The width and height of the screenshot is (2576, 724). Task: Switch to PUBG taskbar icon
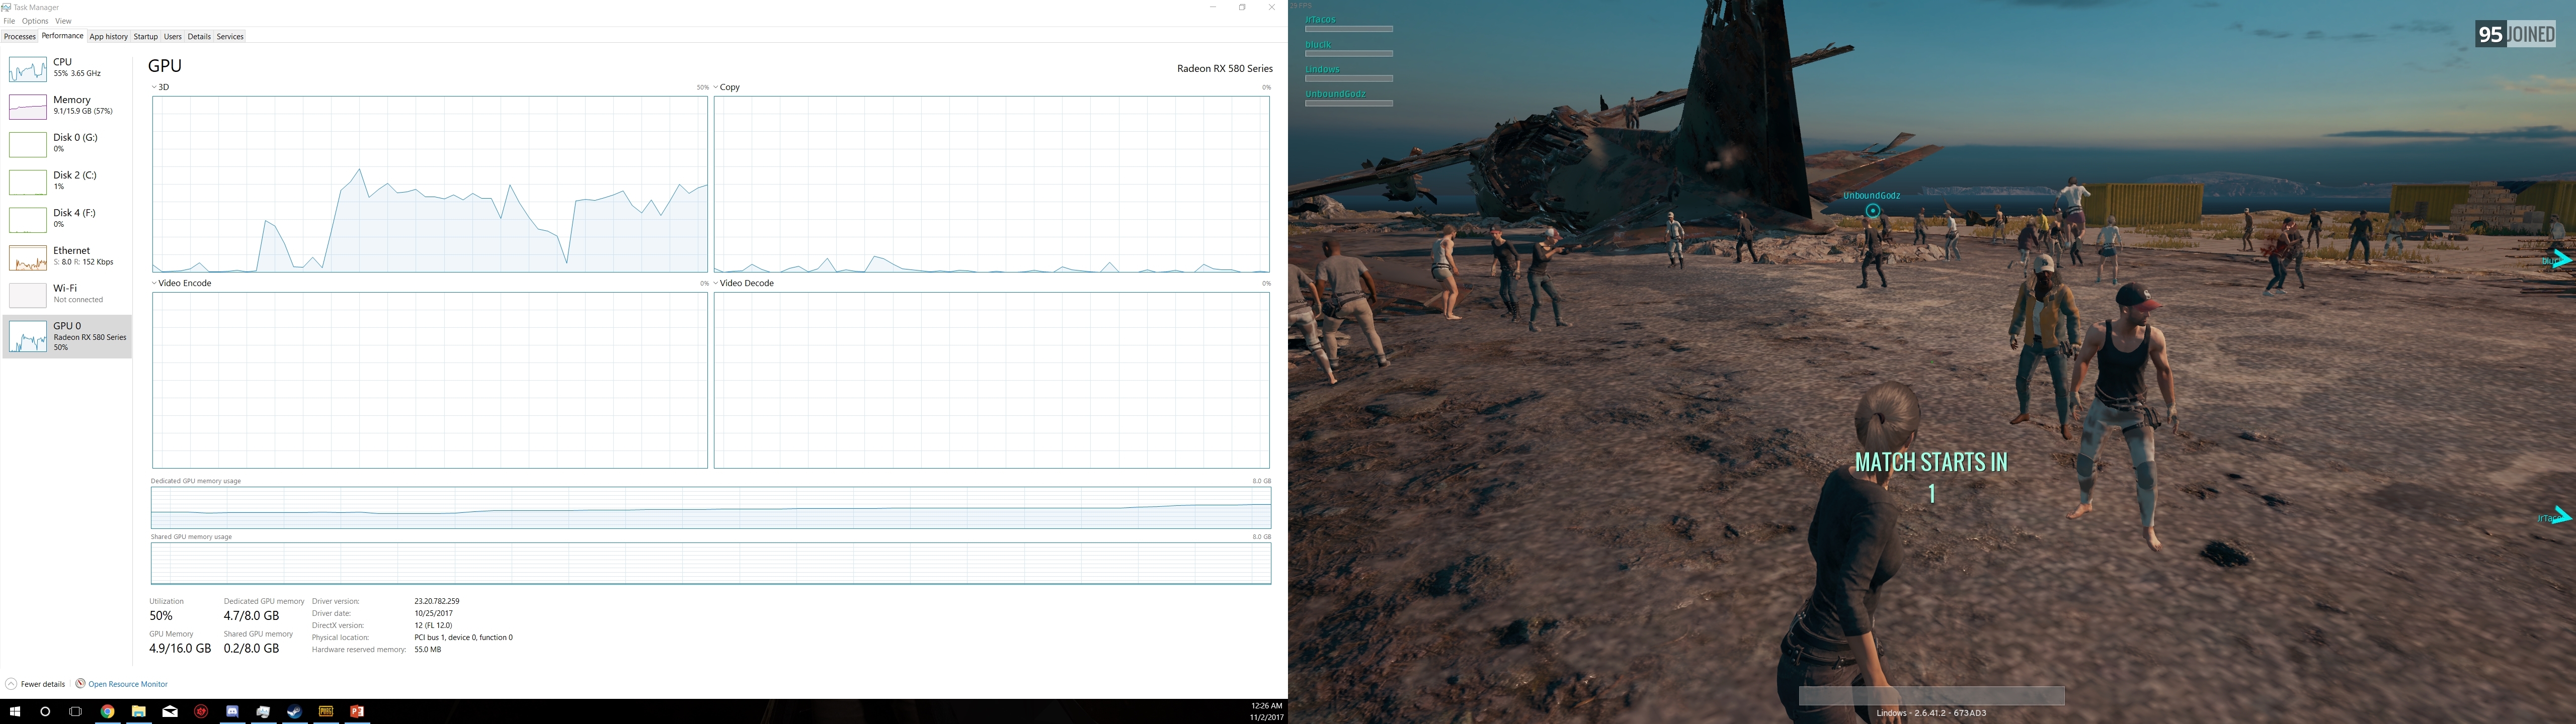[325, 712]
